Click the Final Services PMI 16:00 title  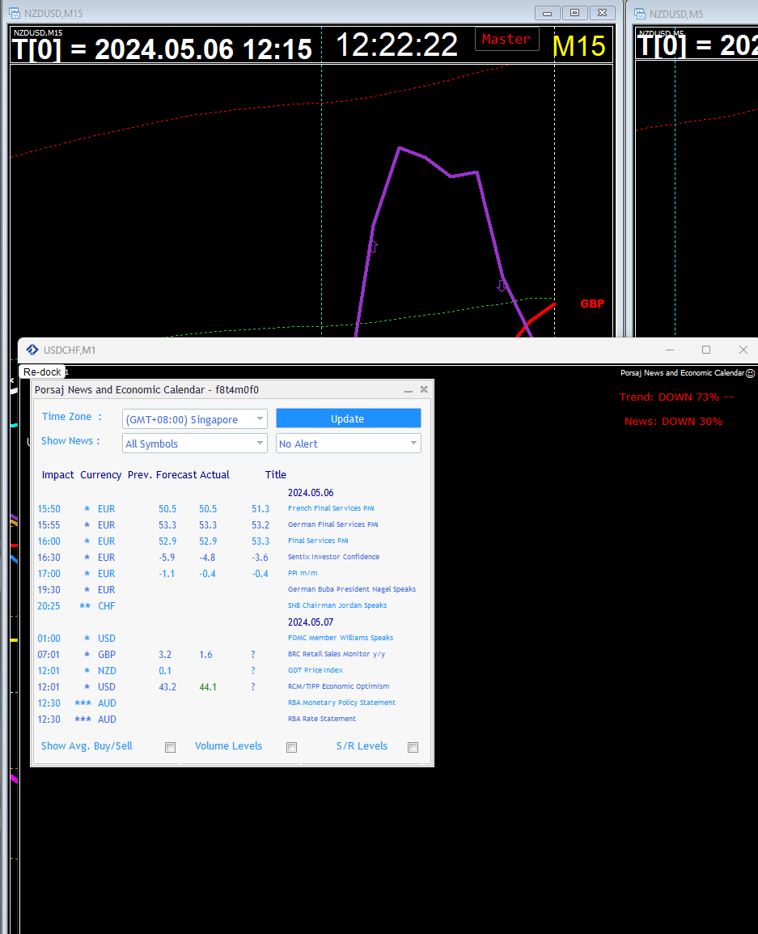pos(318,541)
